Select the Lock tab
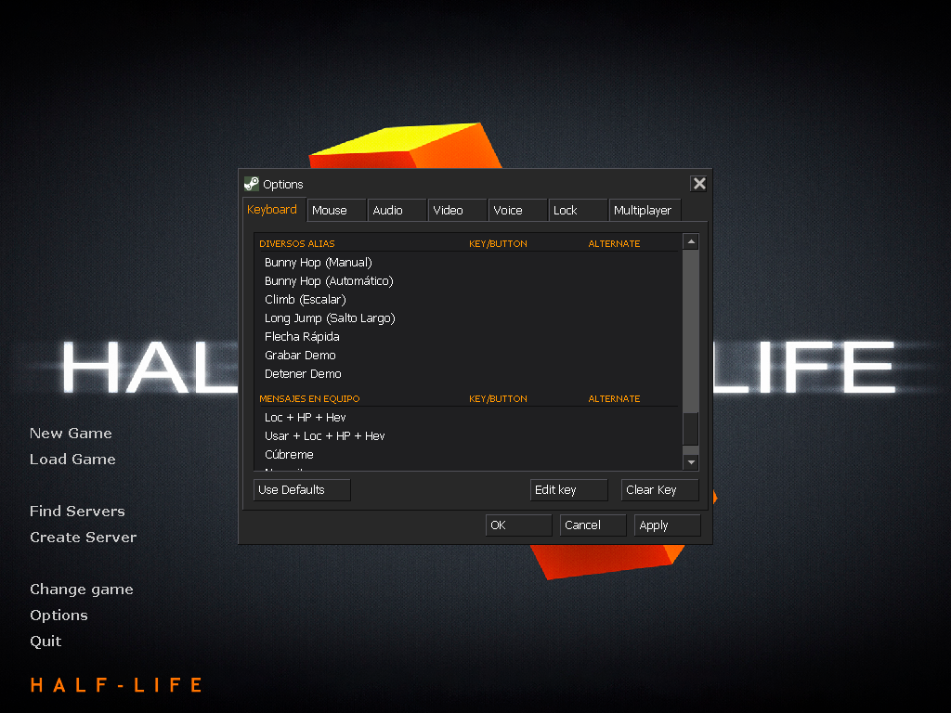The image size is (951, 713). 578,211
